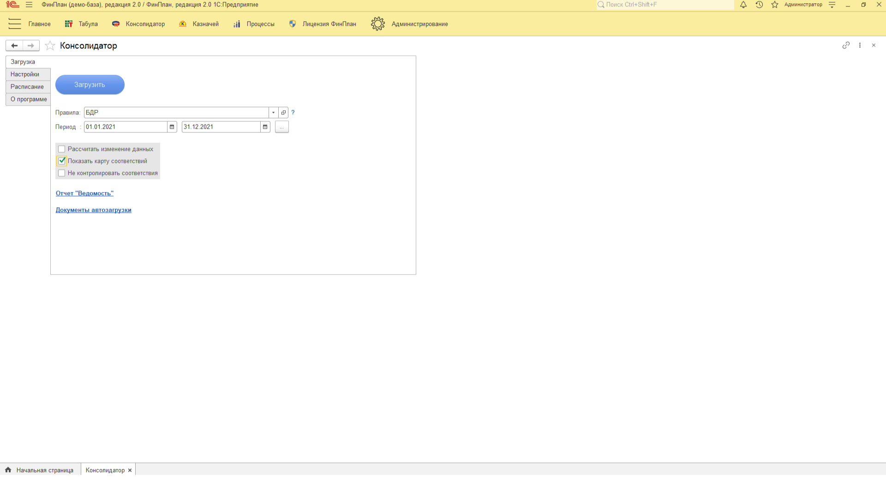Click the home icon in bottom tab bar
Screen dimensions: 886x480
tap(8, 470)
